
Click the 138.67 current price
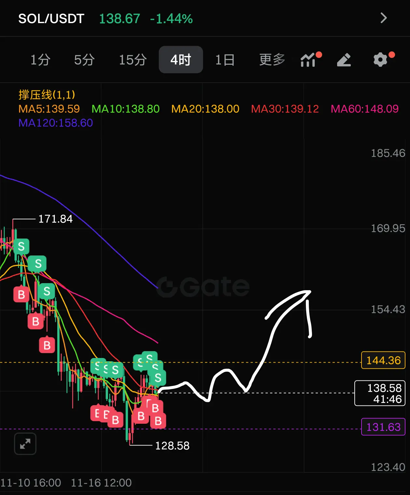(x=119, y=19)
